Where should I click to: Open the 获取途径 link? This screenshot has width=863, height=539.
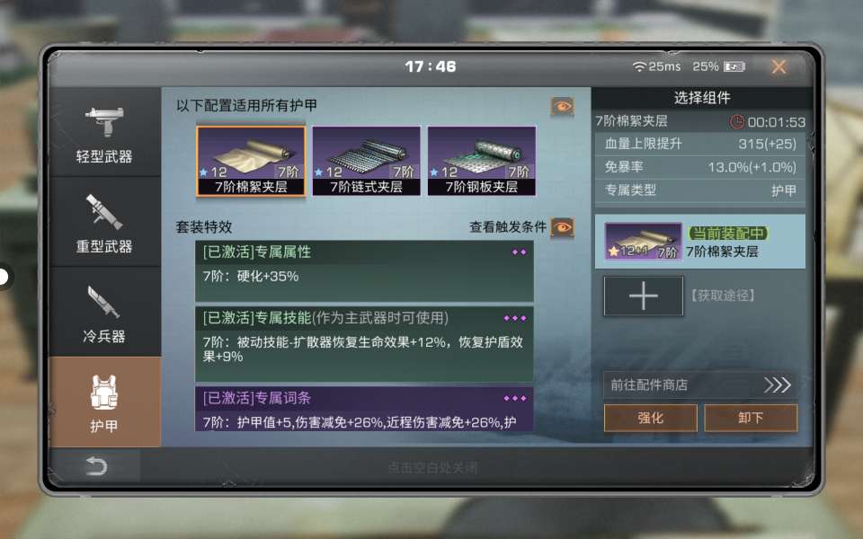pyautogui.click(x=723, y=296)
